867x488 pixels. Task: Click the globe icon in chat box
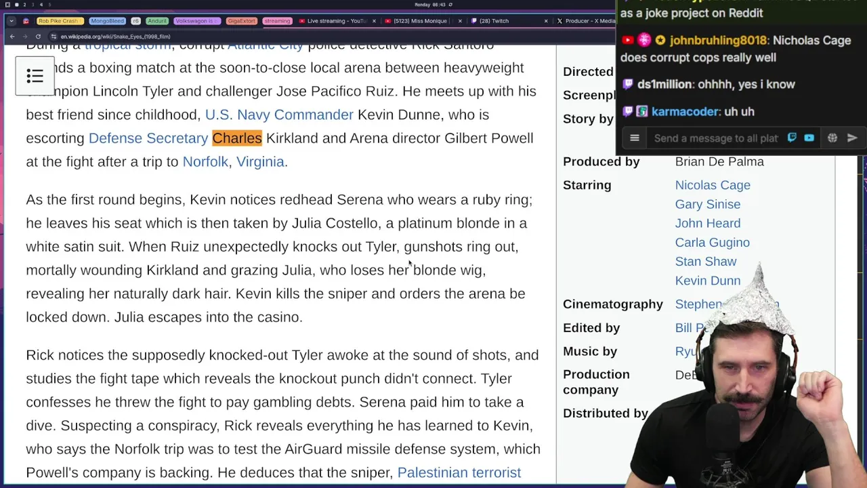tap(832, 138)
